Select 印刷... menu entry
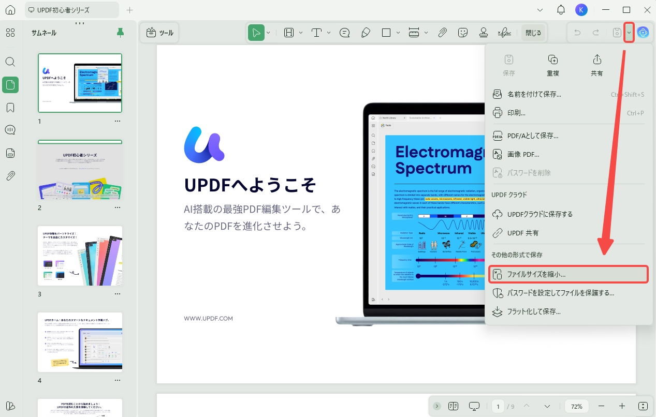Viewport: 656px width, 417px height. point(568,113)
